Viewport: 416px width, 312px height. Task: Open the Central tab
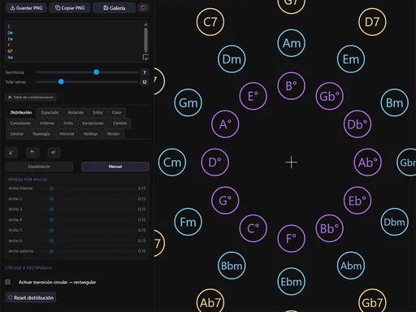click(16, 134)
